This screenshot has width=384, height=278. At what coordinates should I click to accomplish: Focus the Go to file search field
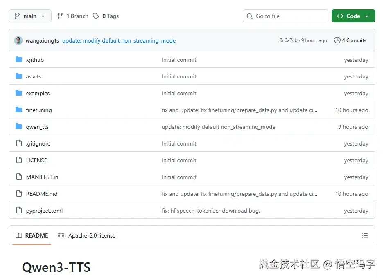[x=285, y=16]
